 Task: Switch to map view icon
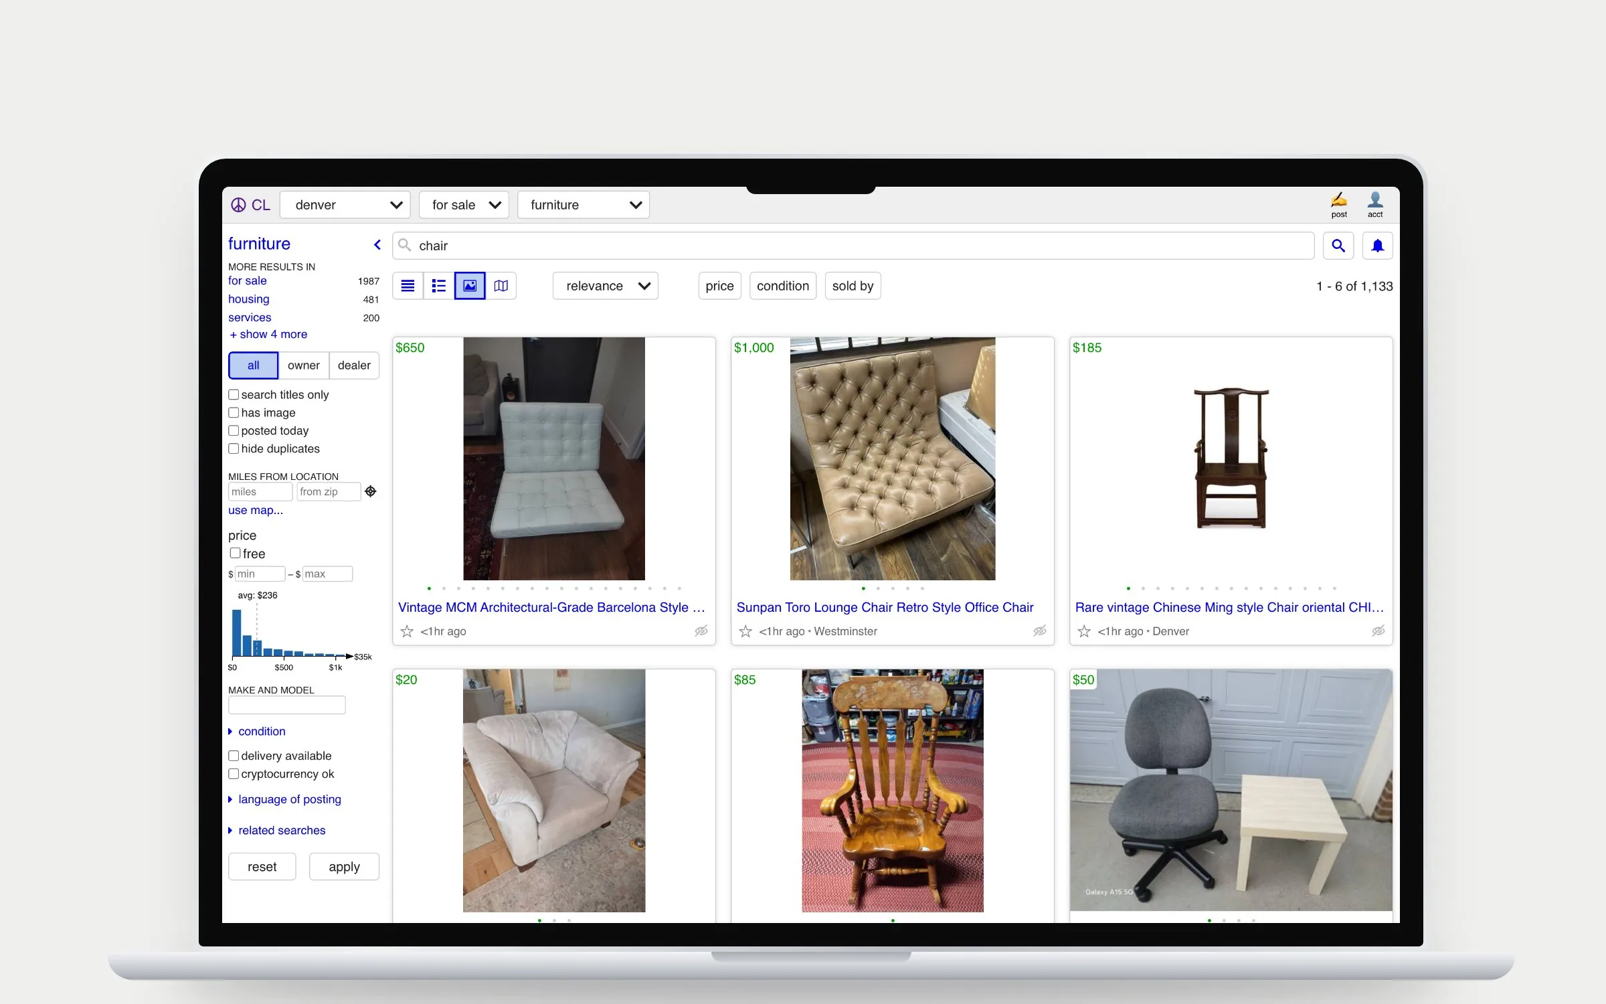click(501, 286)
